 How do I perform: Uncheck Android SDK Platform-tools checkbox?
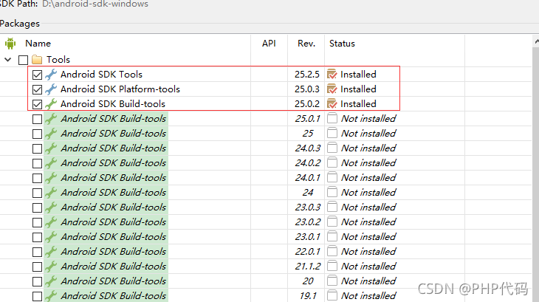pos(37,89)
